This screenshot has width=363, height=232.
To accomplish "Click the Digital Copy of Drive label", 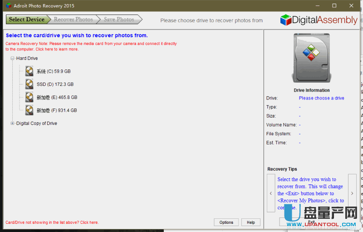I will coord(37,123).
